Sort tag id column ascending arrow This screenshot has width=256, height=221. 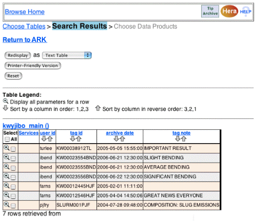point(73,139)
